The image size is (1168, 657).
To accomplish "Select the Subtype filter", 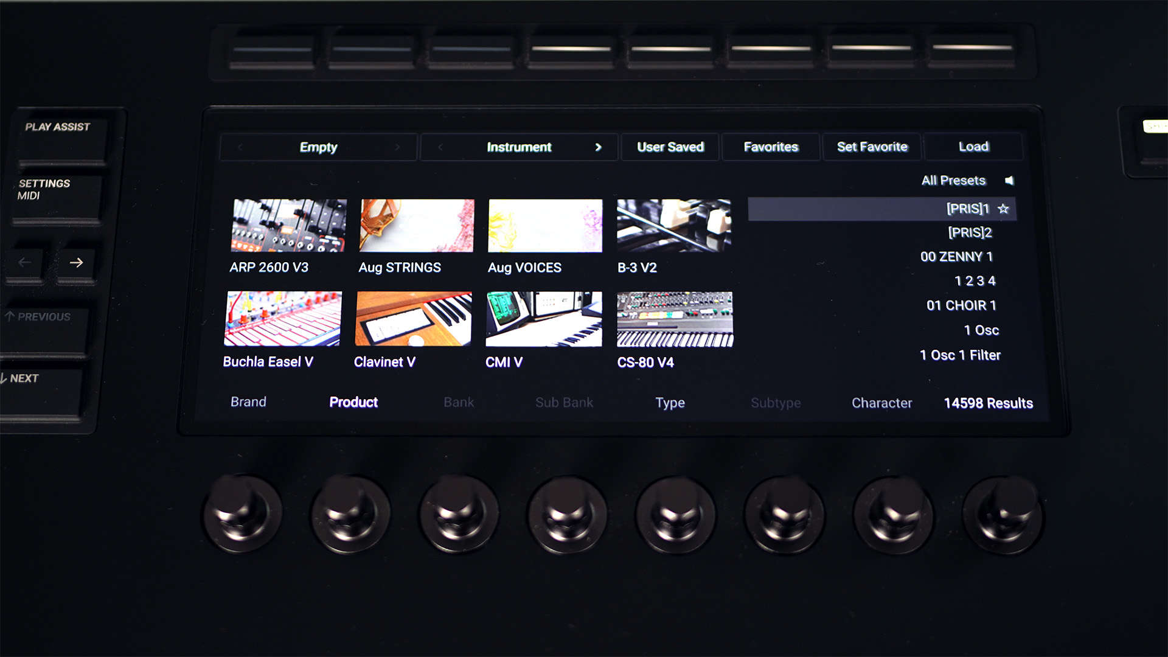I will coord(776,403).
